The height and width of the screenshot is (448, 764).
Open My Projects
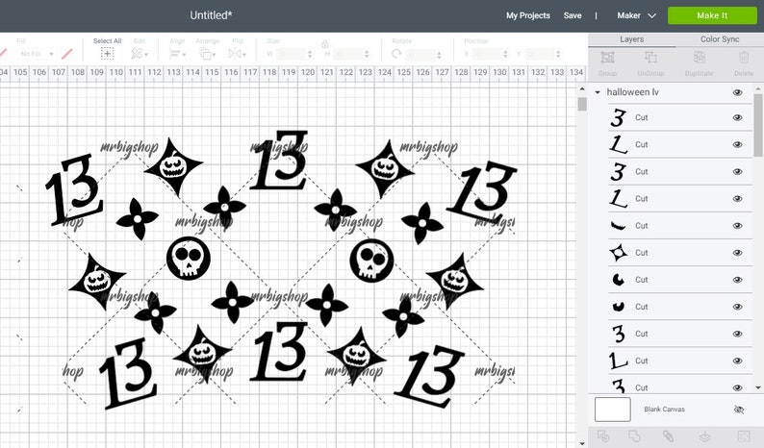click(528, 15)
